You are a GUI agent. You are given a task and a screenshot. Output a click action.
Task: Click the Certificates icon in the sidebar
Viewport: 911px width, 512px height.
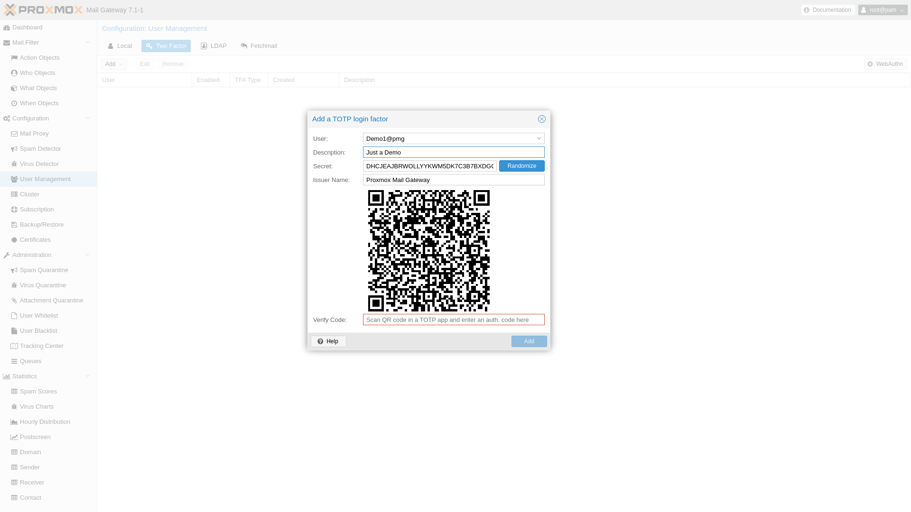pyautogui.click(x=14, y=240)
